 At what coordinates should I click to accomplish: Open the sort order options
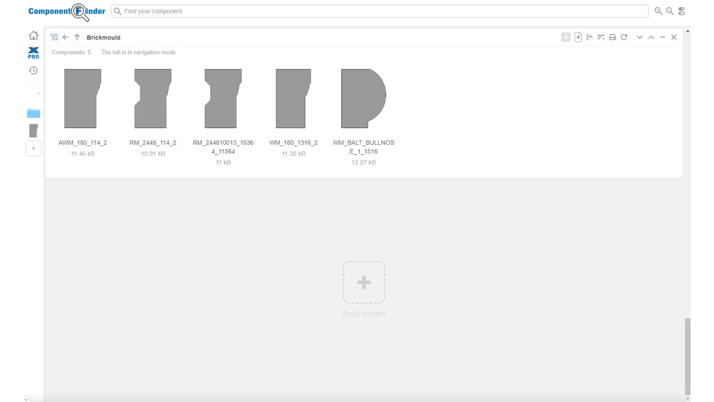click(601, 38)
